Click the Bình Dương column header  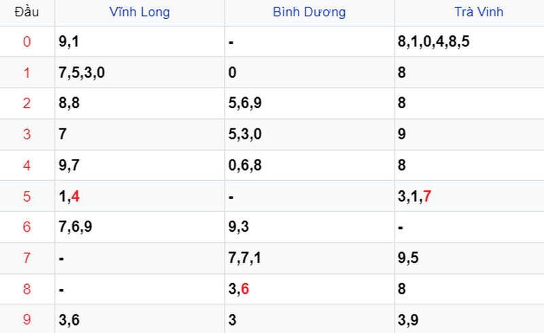tap(309, 12)
